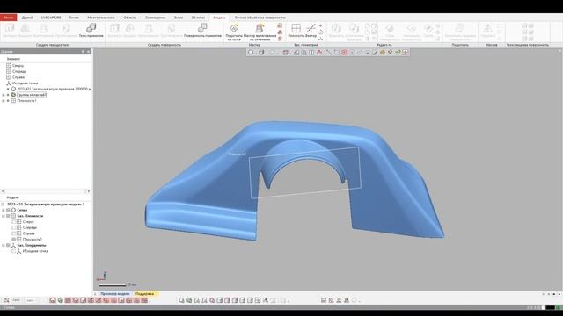
Task: Open the 3D эскиз ribbon tab
Action: tap(198, 18)
